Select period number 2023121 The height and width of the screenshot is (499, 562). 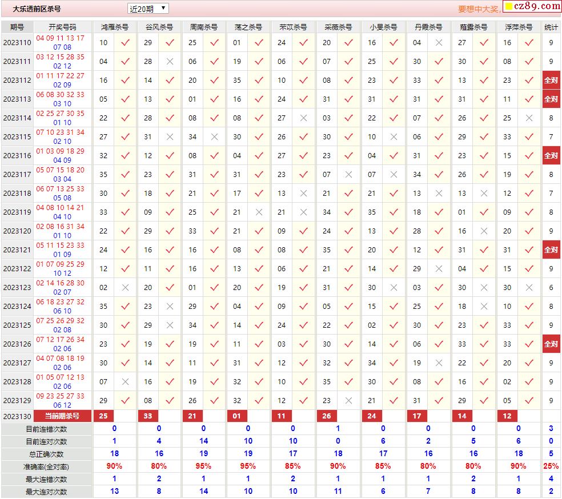click(17, 250)
